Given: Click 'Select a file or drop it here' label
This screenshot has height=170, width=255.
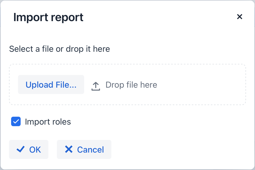Looking at the screenshot, I should coord(60,49).
